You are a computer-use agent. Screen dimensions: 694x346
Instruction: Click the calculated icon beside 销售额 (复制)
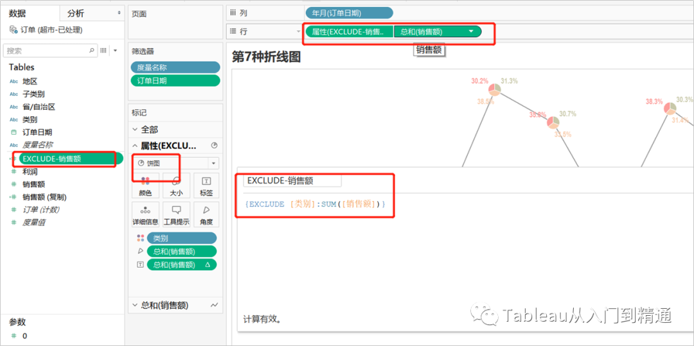point(13,197)
